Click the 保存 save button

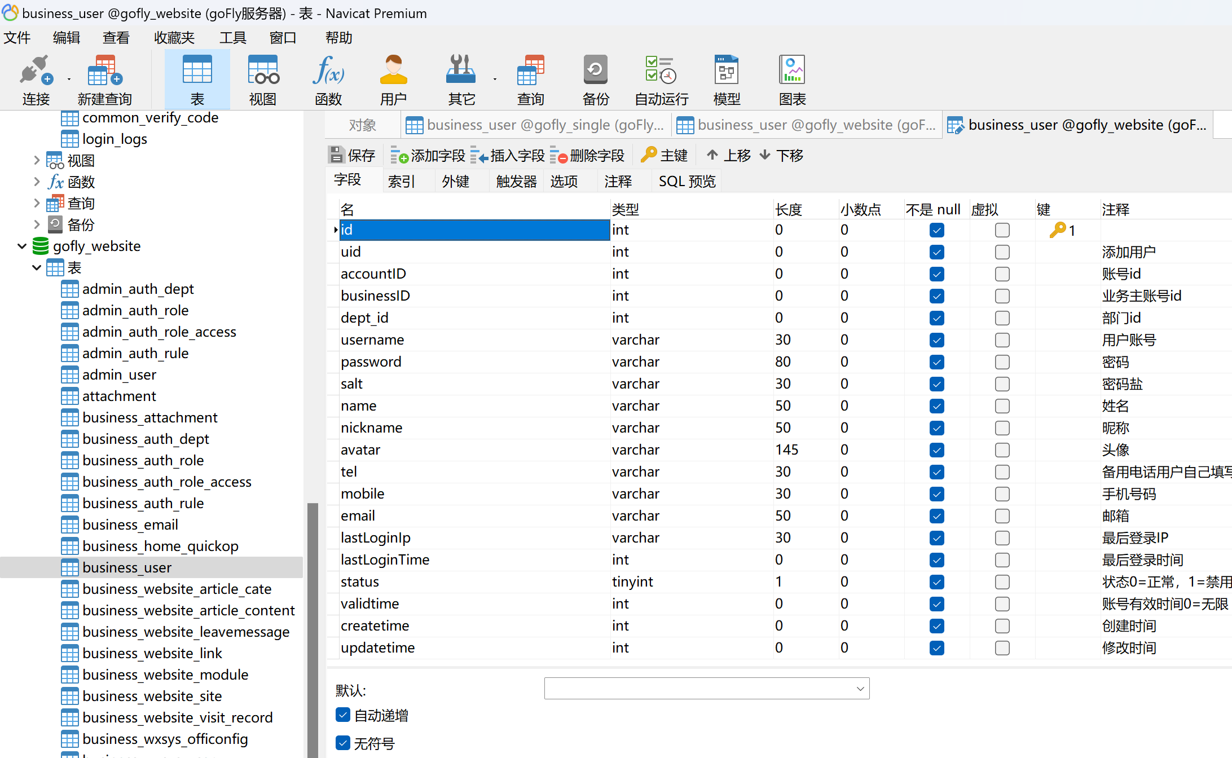pyautogui.click(x=352, y=155)
